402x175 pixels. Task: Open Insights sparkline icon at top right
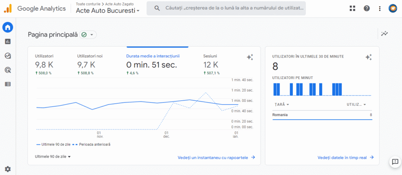click(x=384, y=33)
